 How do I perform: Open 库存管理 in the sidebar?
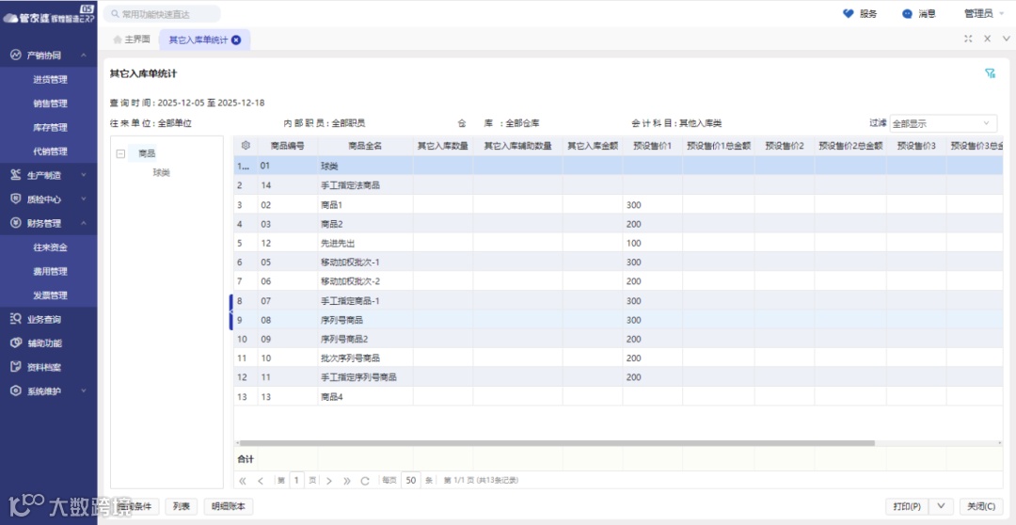(x=50, y=127)
